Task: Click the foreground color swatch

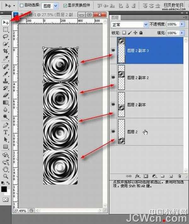Action: click(x=4, y=189)
